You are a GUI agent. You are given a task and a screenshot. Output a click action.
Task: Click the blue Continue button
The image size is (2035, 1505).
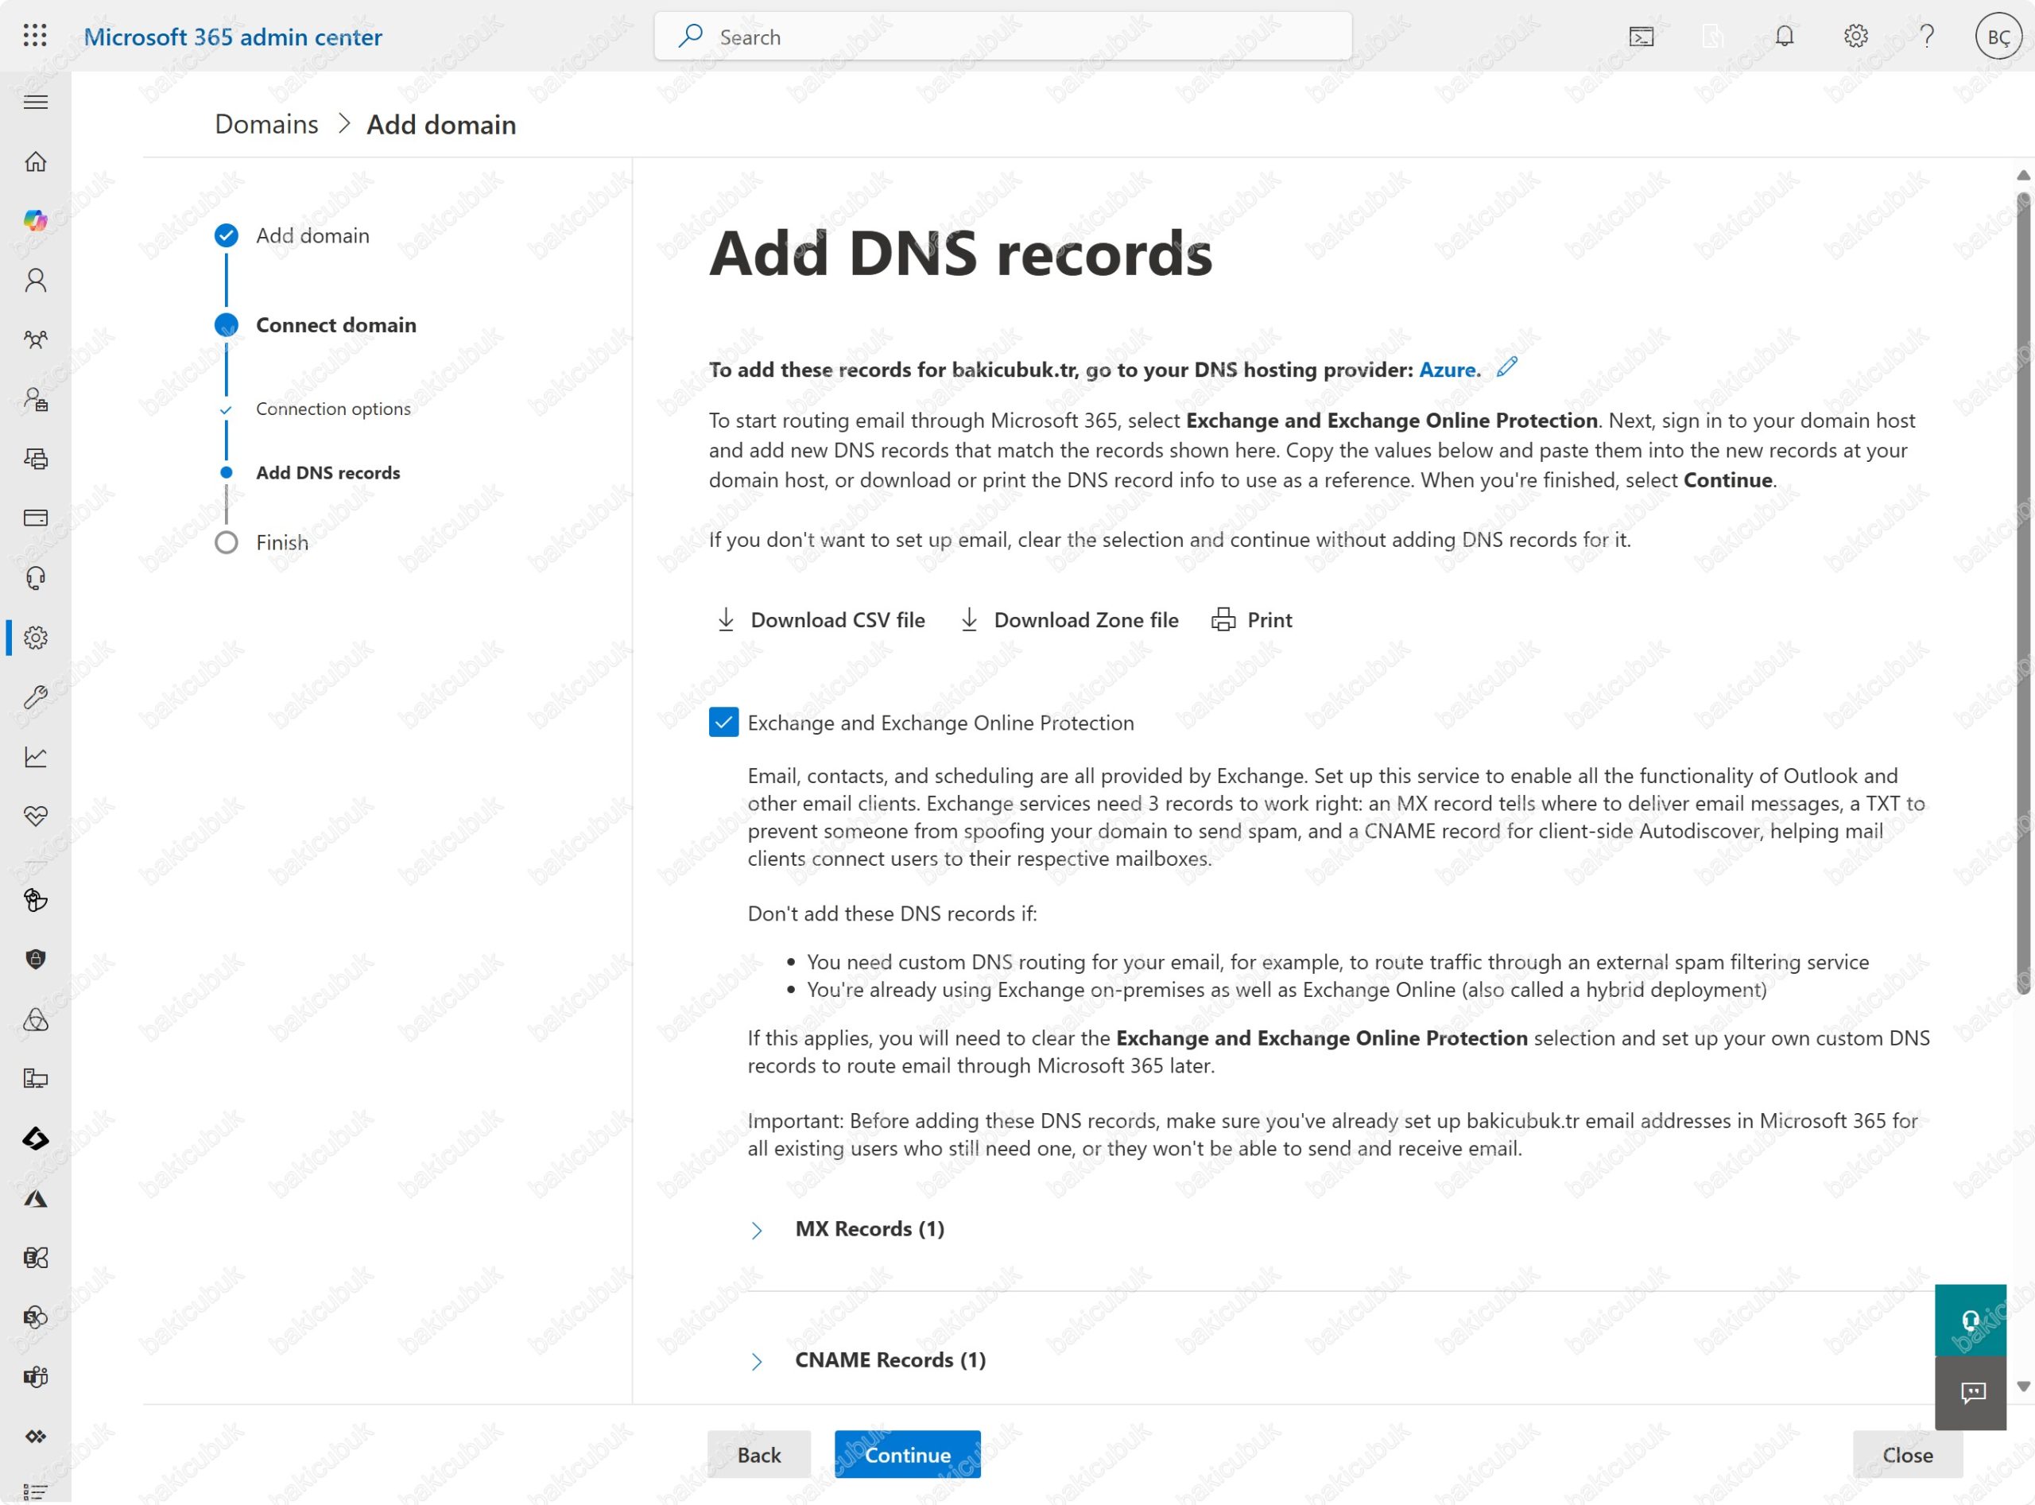click(906, 1454)
